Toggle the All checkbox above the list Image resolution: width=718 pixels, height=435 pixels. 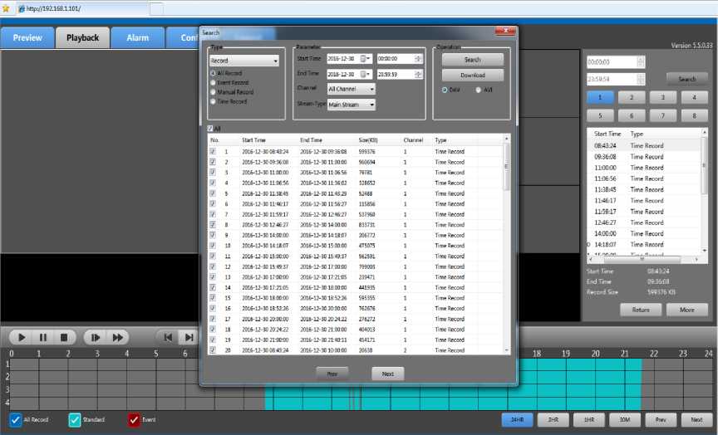211,129
